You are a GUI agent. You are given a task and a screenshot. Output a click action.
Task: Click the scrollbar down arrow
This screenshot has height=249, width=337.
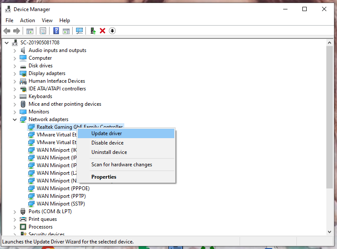tap(329, 232)
